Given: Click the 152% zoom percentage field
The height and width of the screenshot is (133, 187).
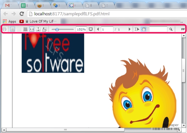Looking at the screenshot, I should 81,29.
